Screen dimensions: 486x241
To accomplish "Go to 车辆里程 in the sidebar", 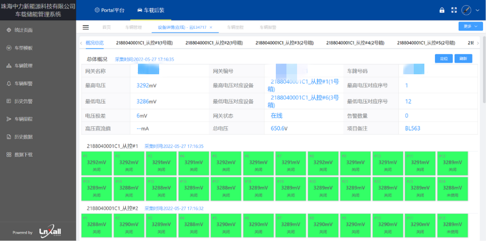I will click(23, 119).
